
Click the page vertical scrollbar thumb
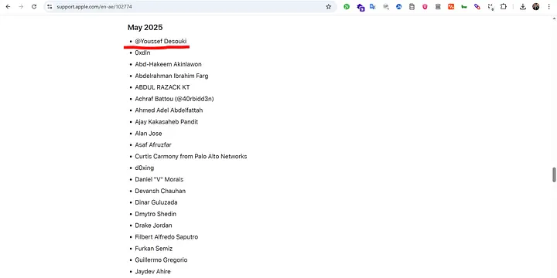point(554,175)
